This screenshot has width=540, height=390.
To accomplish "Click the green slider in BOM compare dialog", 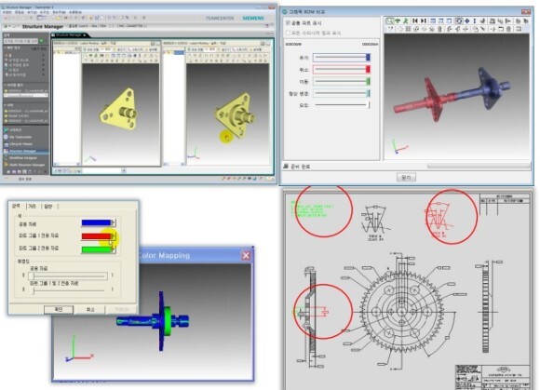I will coord(342,82).
